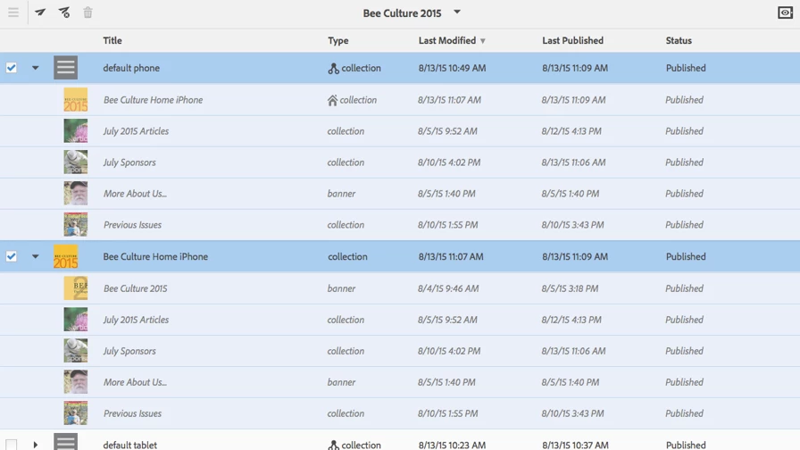Select the italic Bee Culture Home iPhone title
800x450 pixels.
click(153, 100)
